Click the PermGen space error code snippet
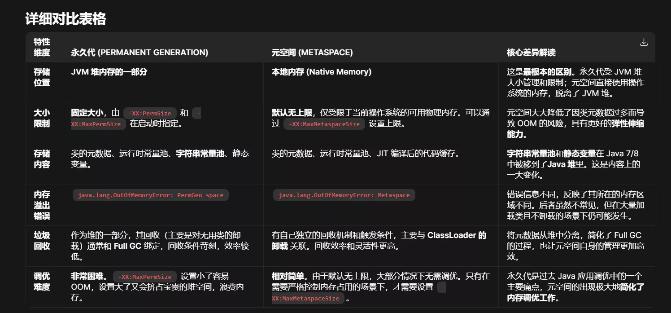Image resolution: width=671 pixels, height=313 pixels. (151, 195)
